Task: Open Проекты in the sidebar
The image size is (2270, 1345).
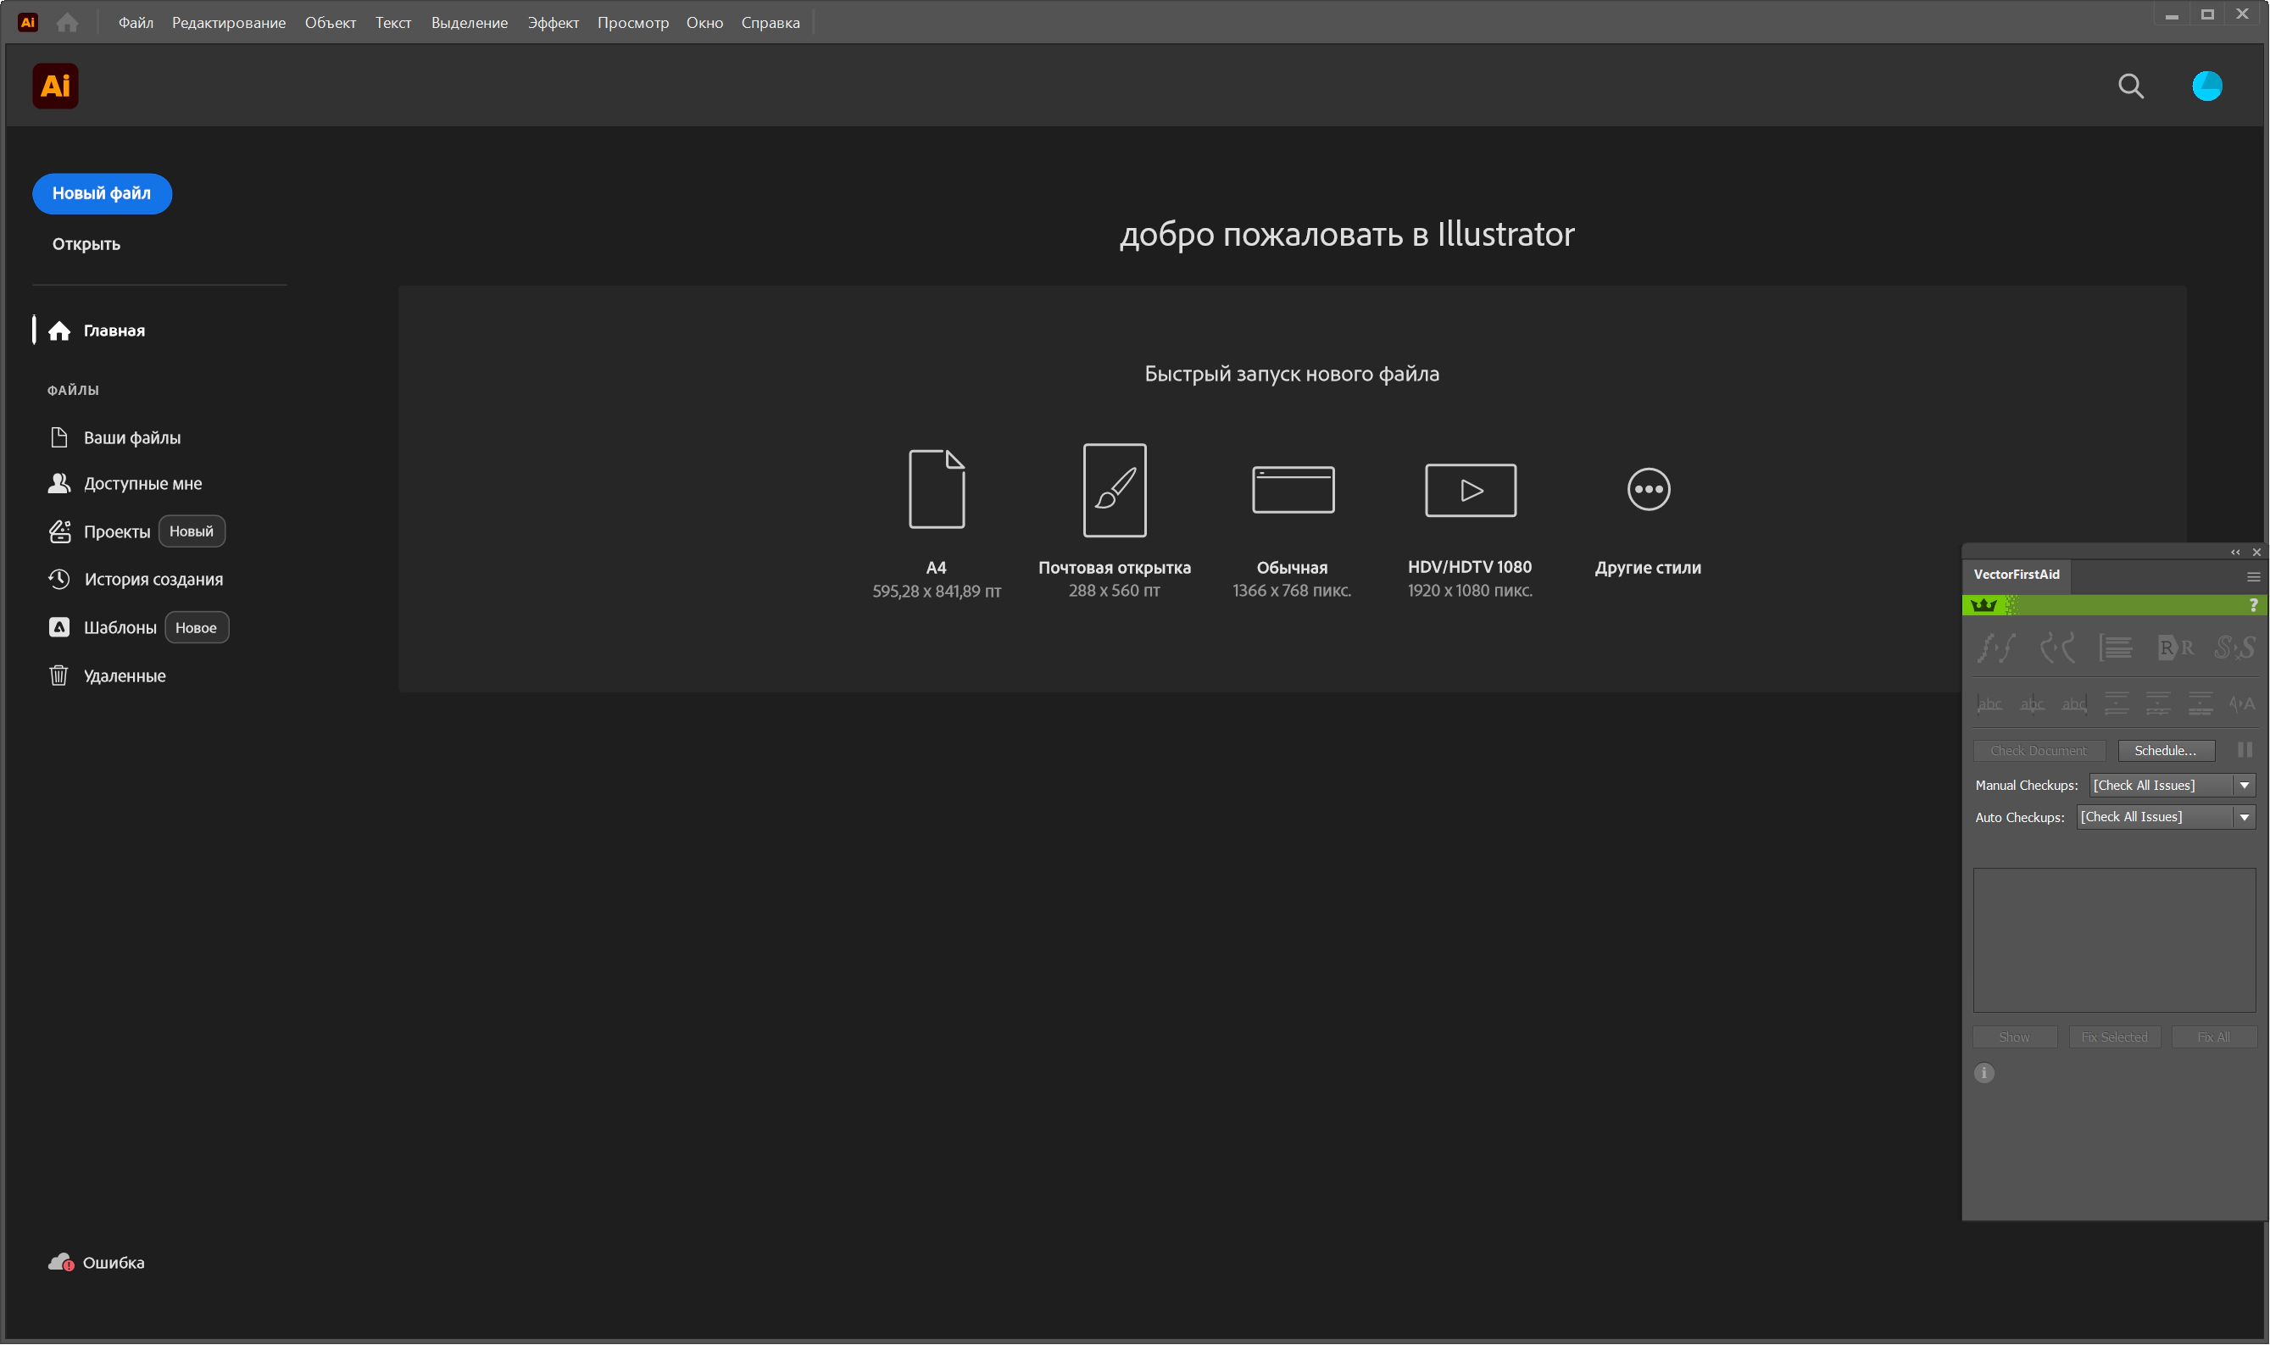Action: click(99, 532)
